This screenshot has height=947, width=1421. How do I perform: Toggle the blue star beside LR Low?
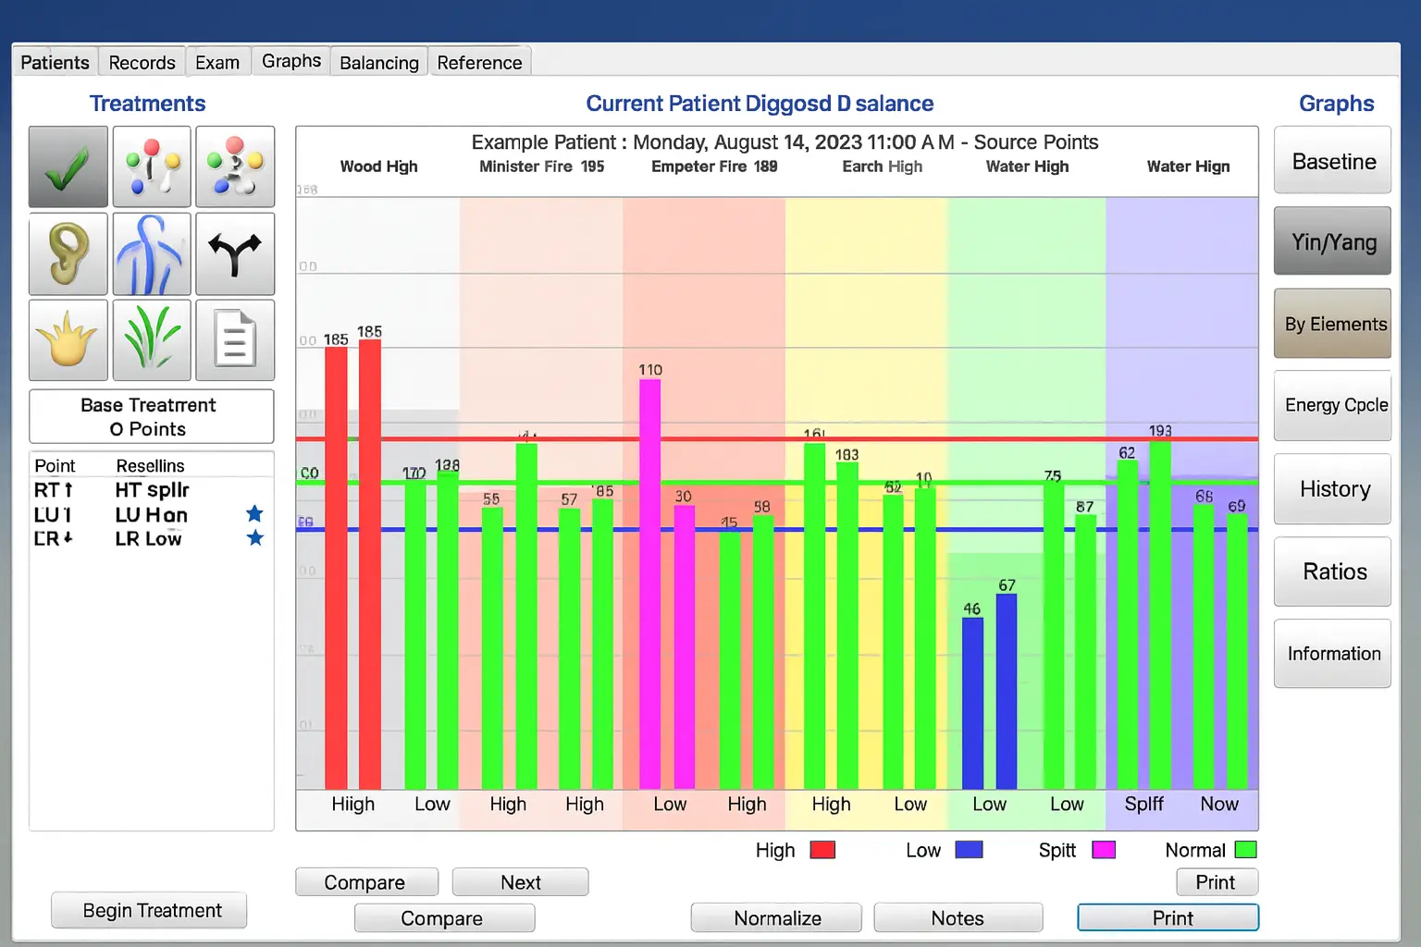(x=254, y=538)
